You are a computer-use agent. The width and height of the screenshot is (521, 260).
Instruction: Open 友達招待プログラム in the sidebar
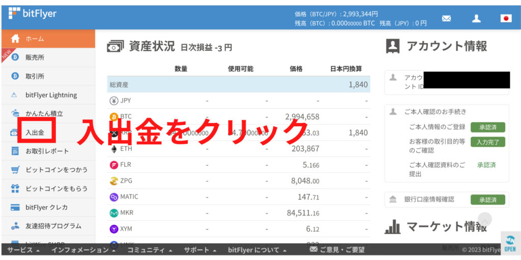point(48,226)
